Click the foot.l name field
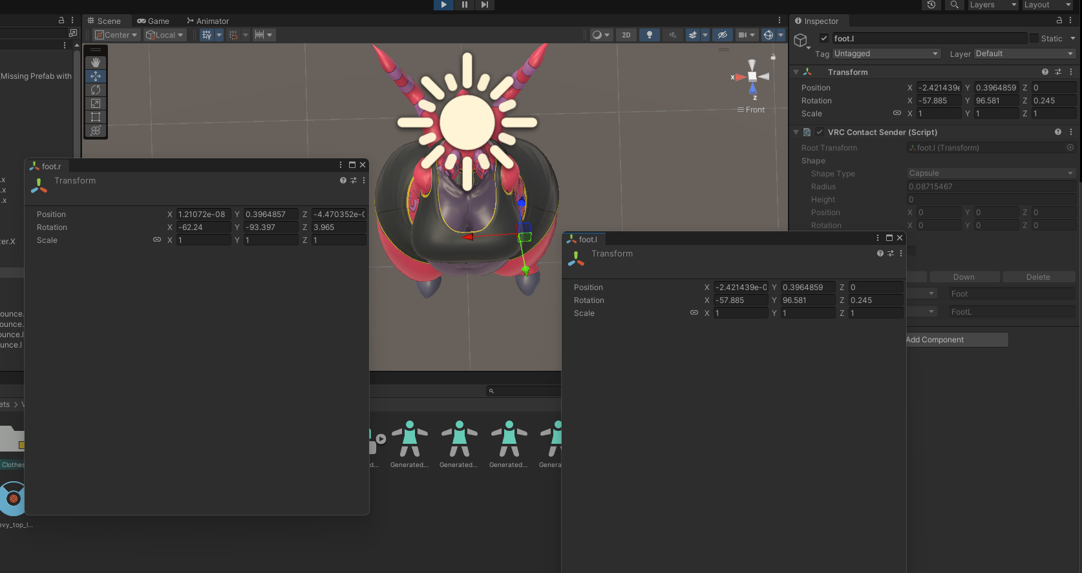 pos(929,38)
